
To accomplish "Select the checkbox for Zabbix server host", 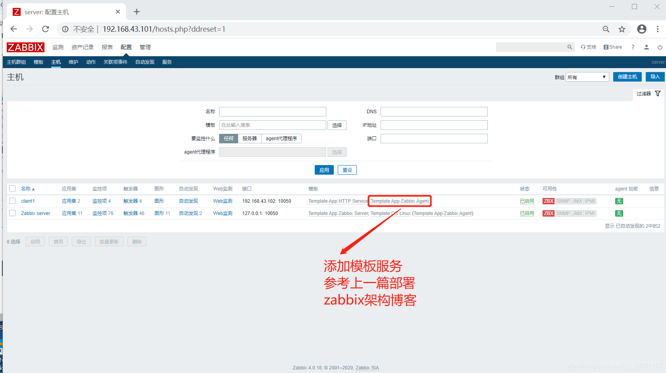I will click(12, 213).
